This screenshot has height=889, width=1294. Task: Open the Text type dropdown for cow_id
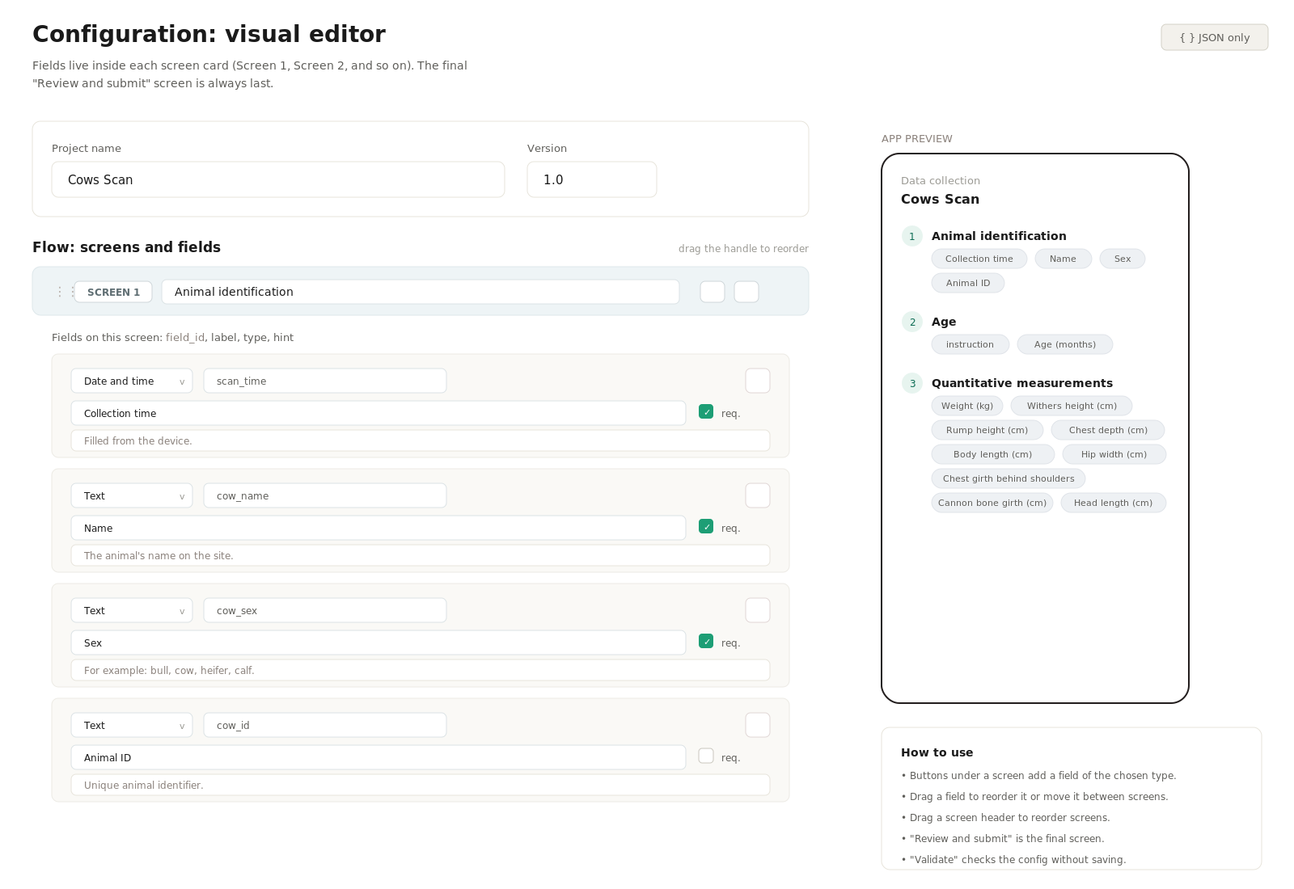tap(132, 725)
